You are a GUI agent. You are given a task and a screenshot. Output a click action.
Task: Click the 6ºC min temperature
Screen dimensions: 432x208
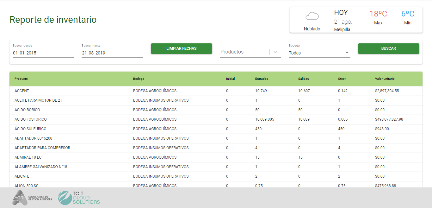coord(408,14)
